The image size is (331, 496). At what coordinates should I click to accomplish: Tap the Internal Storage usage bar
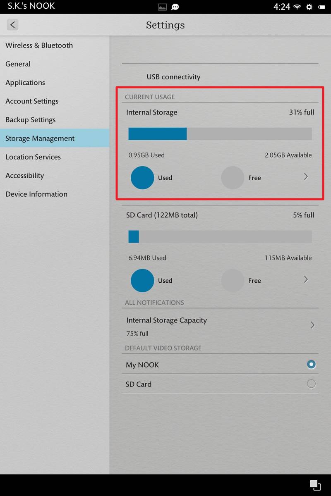coord(220,134)
